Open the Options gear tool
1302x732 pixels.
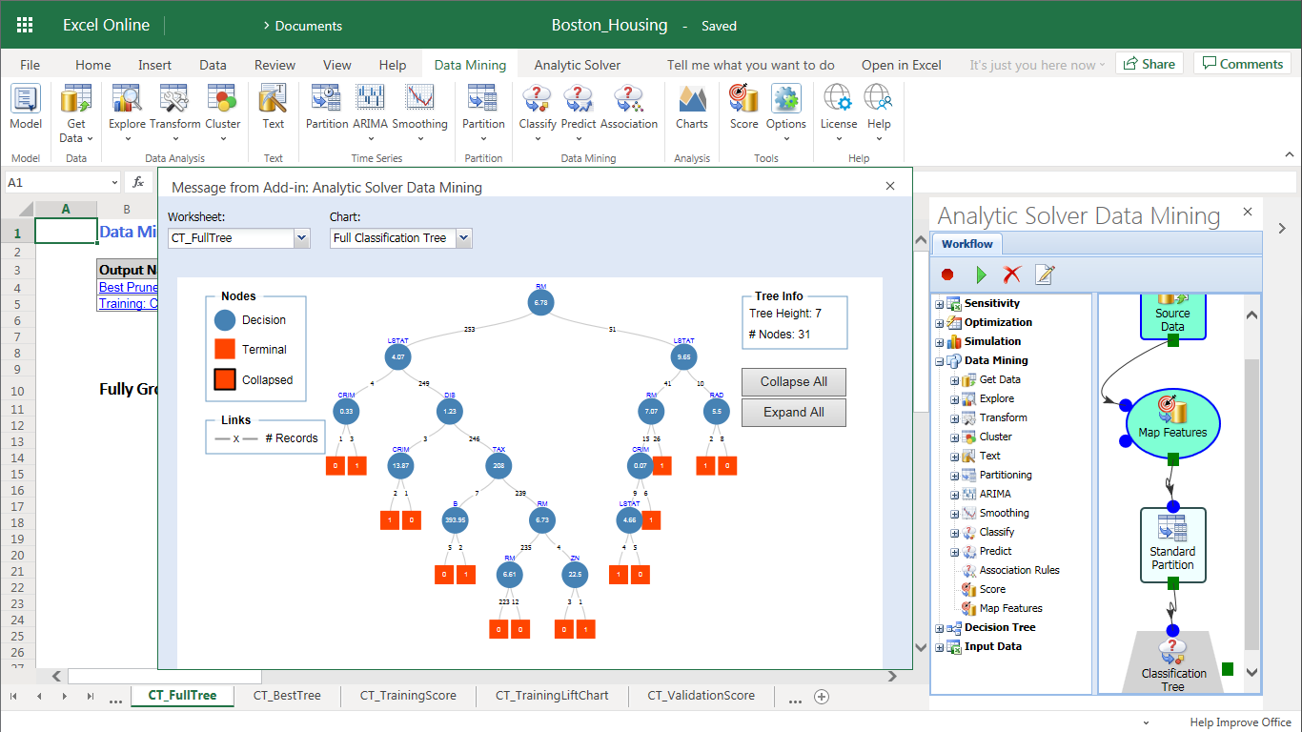tap(786, 112)
